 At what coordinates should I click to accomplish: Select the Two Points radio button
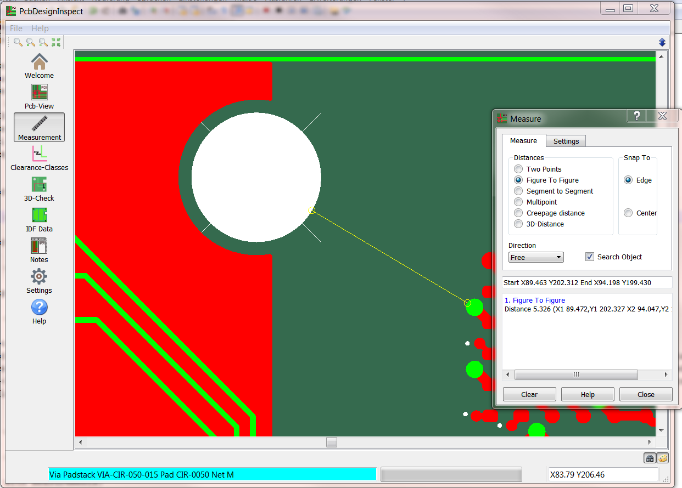[x=518, y=169]
